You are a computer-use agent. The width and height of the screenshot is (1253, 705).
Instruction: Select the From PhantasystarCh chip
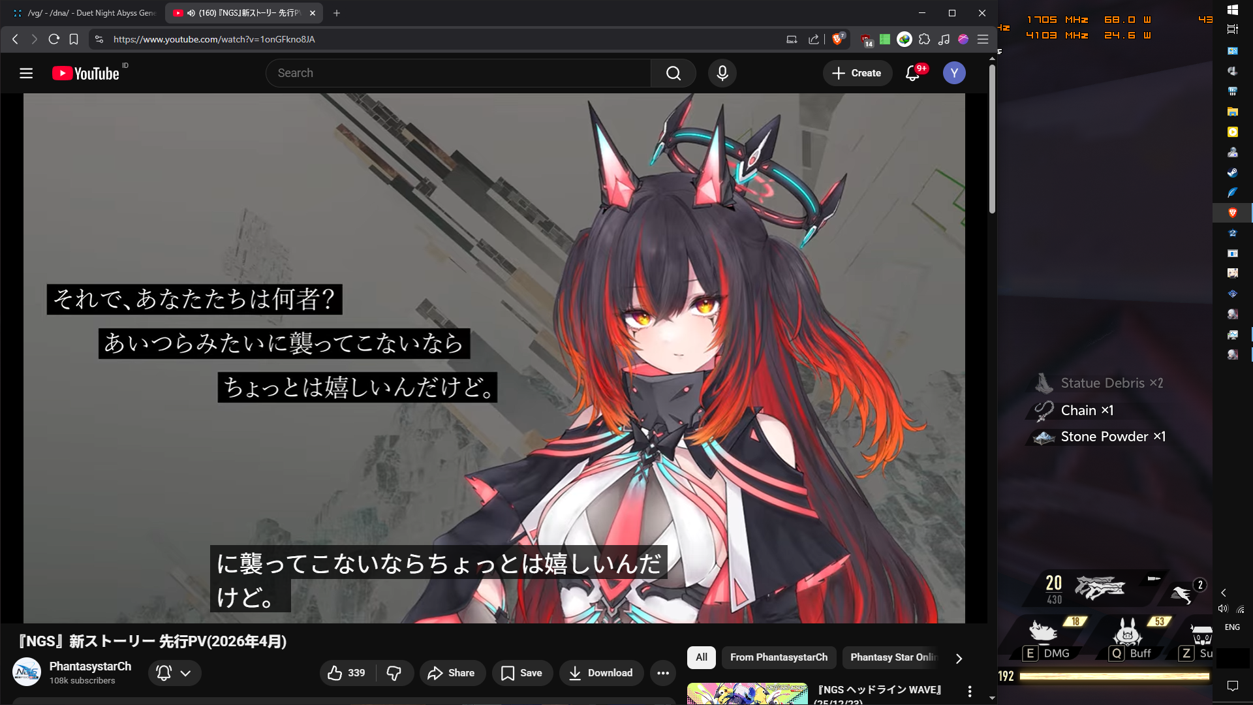[x=778, y=657]
